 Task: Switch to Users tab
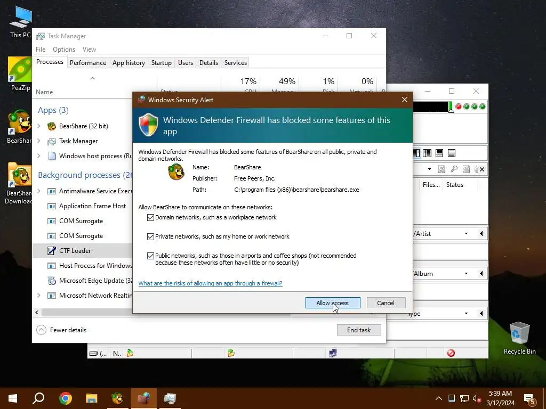tap(185, 63)
